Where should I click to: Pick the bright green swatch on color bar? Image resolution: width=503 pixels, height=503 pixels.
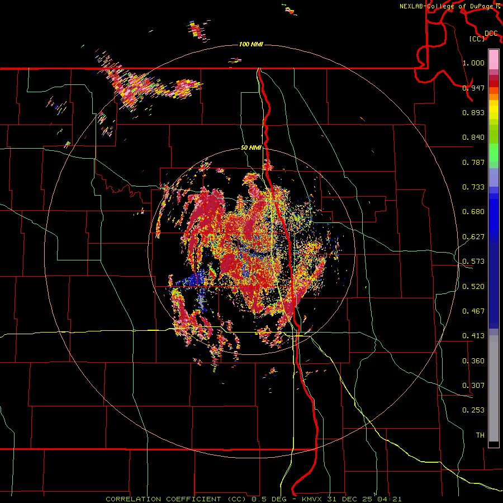[x=493, y=153]
